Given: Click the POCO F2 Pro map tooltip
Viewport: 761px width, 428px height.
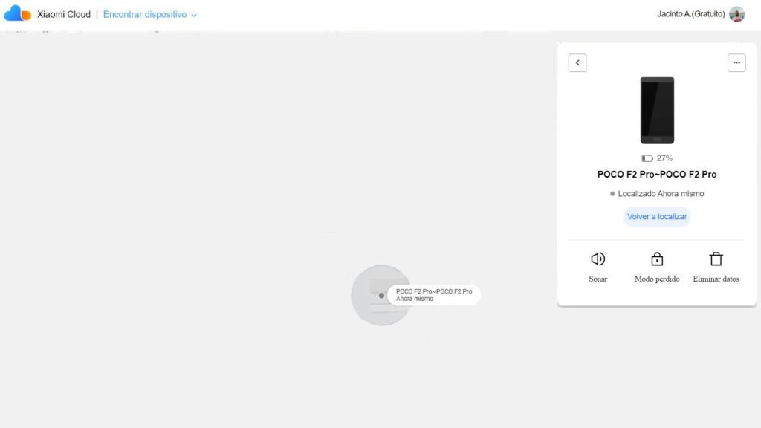Looking at the screenshot, I should 434,295.
